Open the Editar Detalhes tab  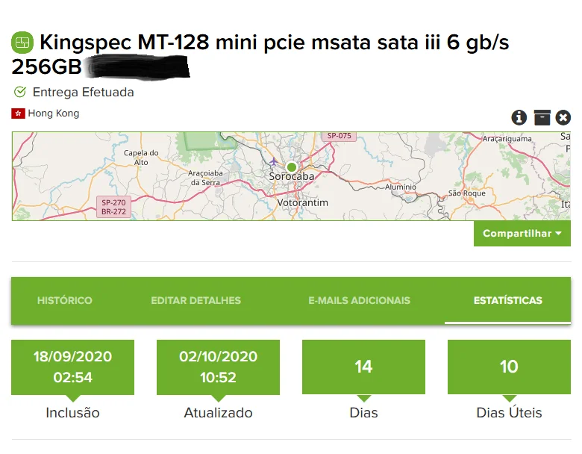click(195, 300)
